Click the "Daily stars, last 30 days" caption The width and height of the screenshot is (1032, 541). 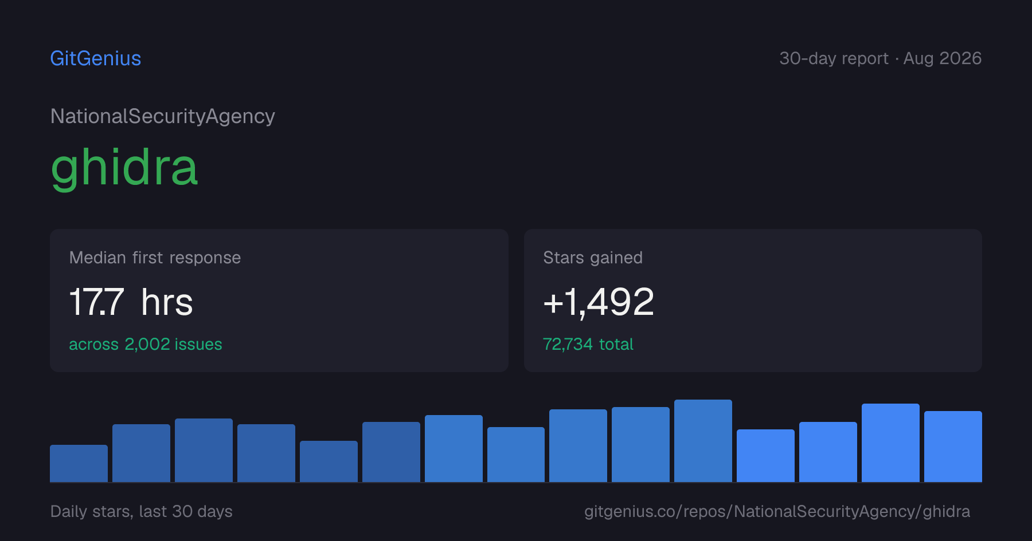[142, 511]
